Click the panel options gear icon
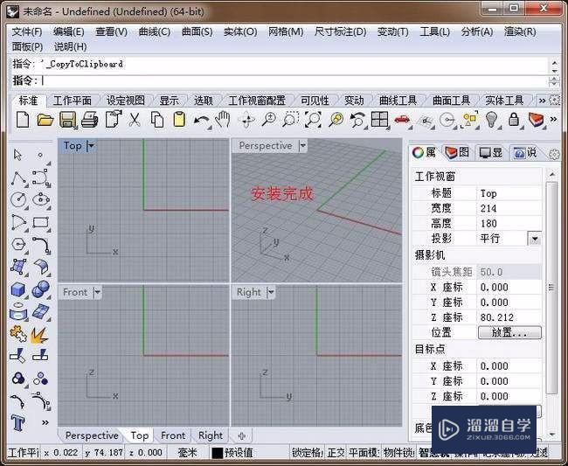 (x=554, y=155)
